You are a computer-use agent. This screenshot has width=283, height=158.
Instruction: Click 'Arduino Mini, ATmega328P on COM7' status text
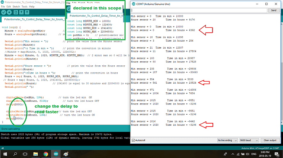pyautogui.click(x=260, y=148)
